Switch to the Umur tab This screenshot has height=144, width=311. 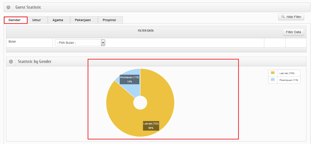(37, 20)
